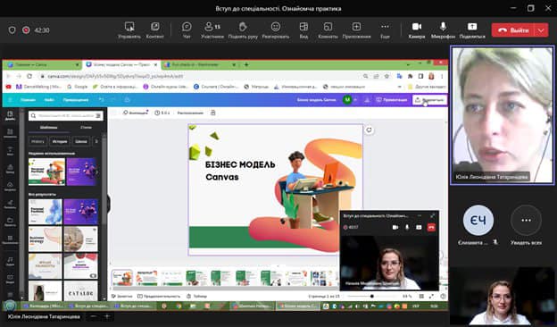
Task: Open a new Chrome tab
Action: [x=246, y=64]
